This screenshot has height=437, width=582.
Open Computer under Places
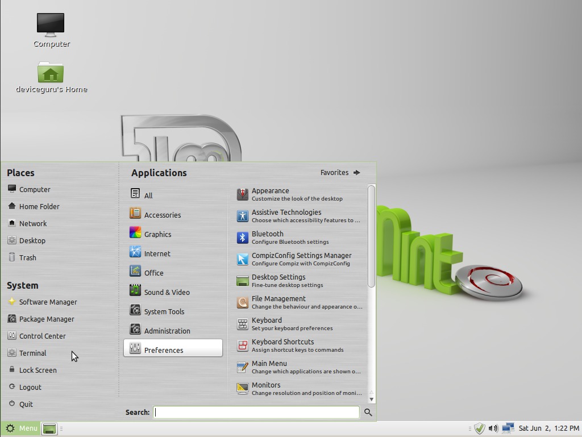pyautogui.click(x=30, y=189)
